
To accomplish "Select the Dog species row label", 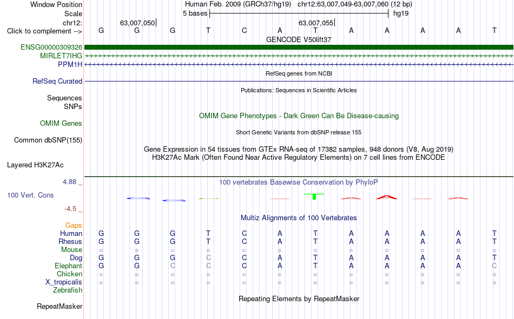I will tap(76, 258).
